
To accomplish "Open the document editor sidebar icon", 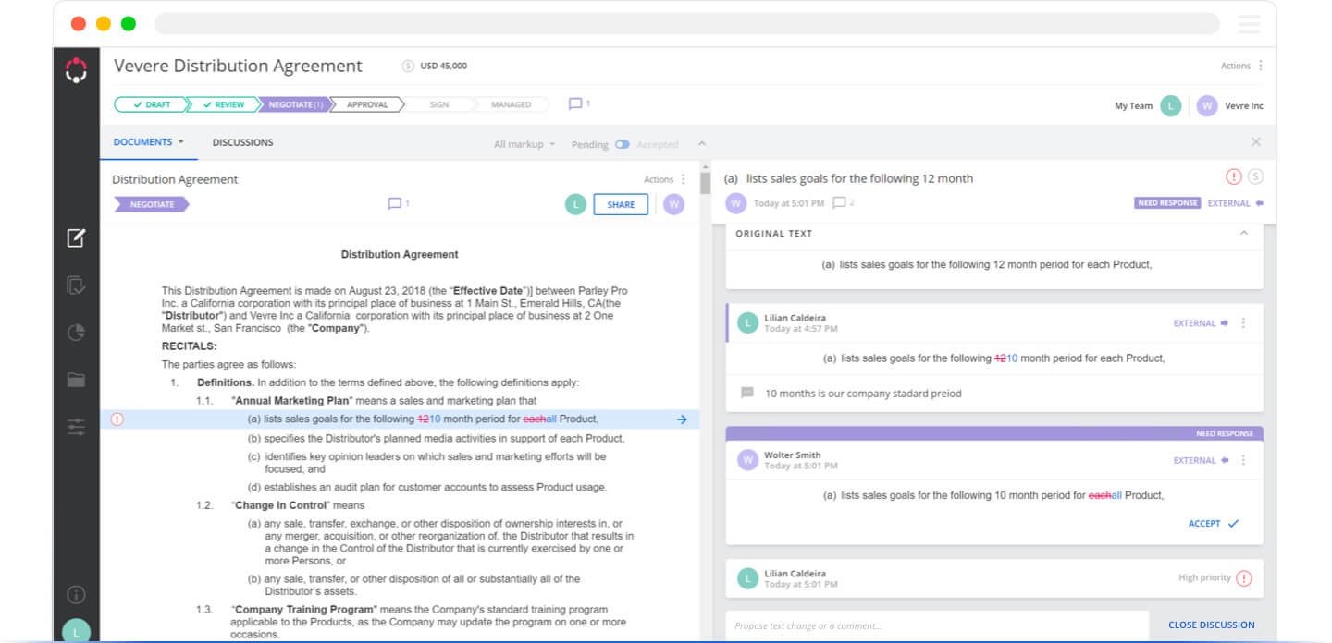I will (x=76, y=237).
